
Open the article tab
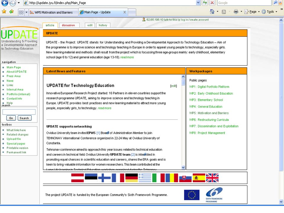pyautogui.click(x=50, y=25)
